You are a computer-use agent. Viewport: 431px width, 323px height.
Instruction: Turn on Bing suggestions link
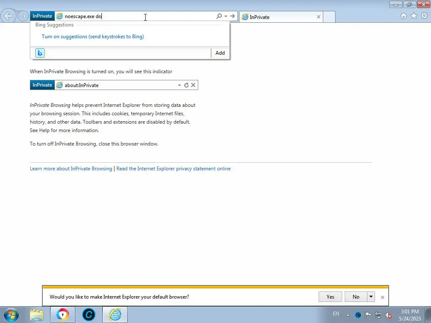(93, 37)
